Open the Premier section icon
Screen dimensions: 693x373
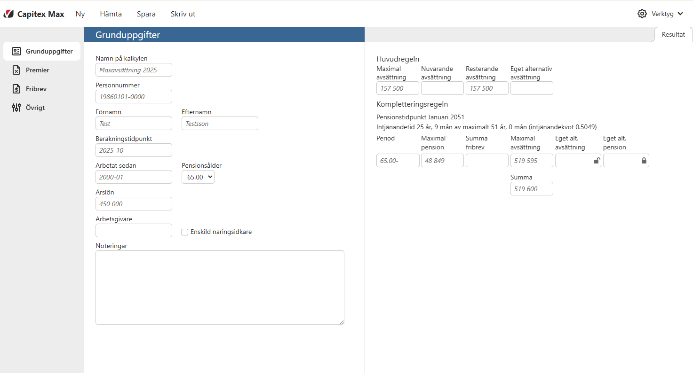click(x=16, y=70)
